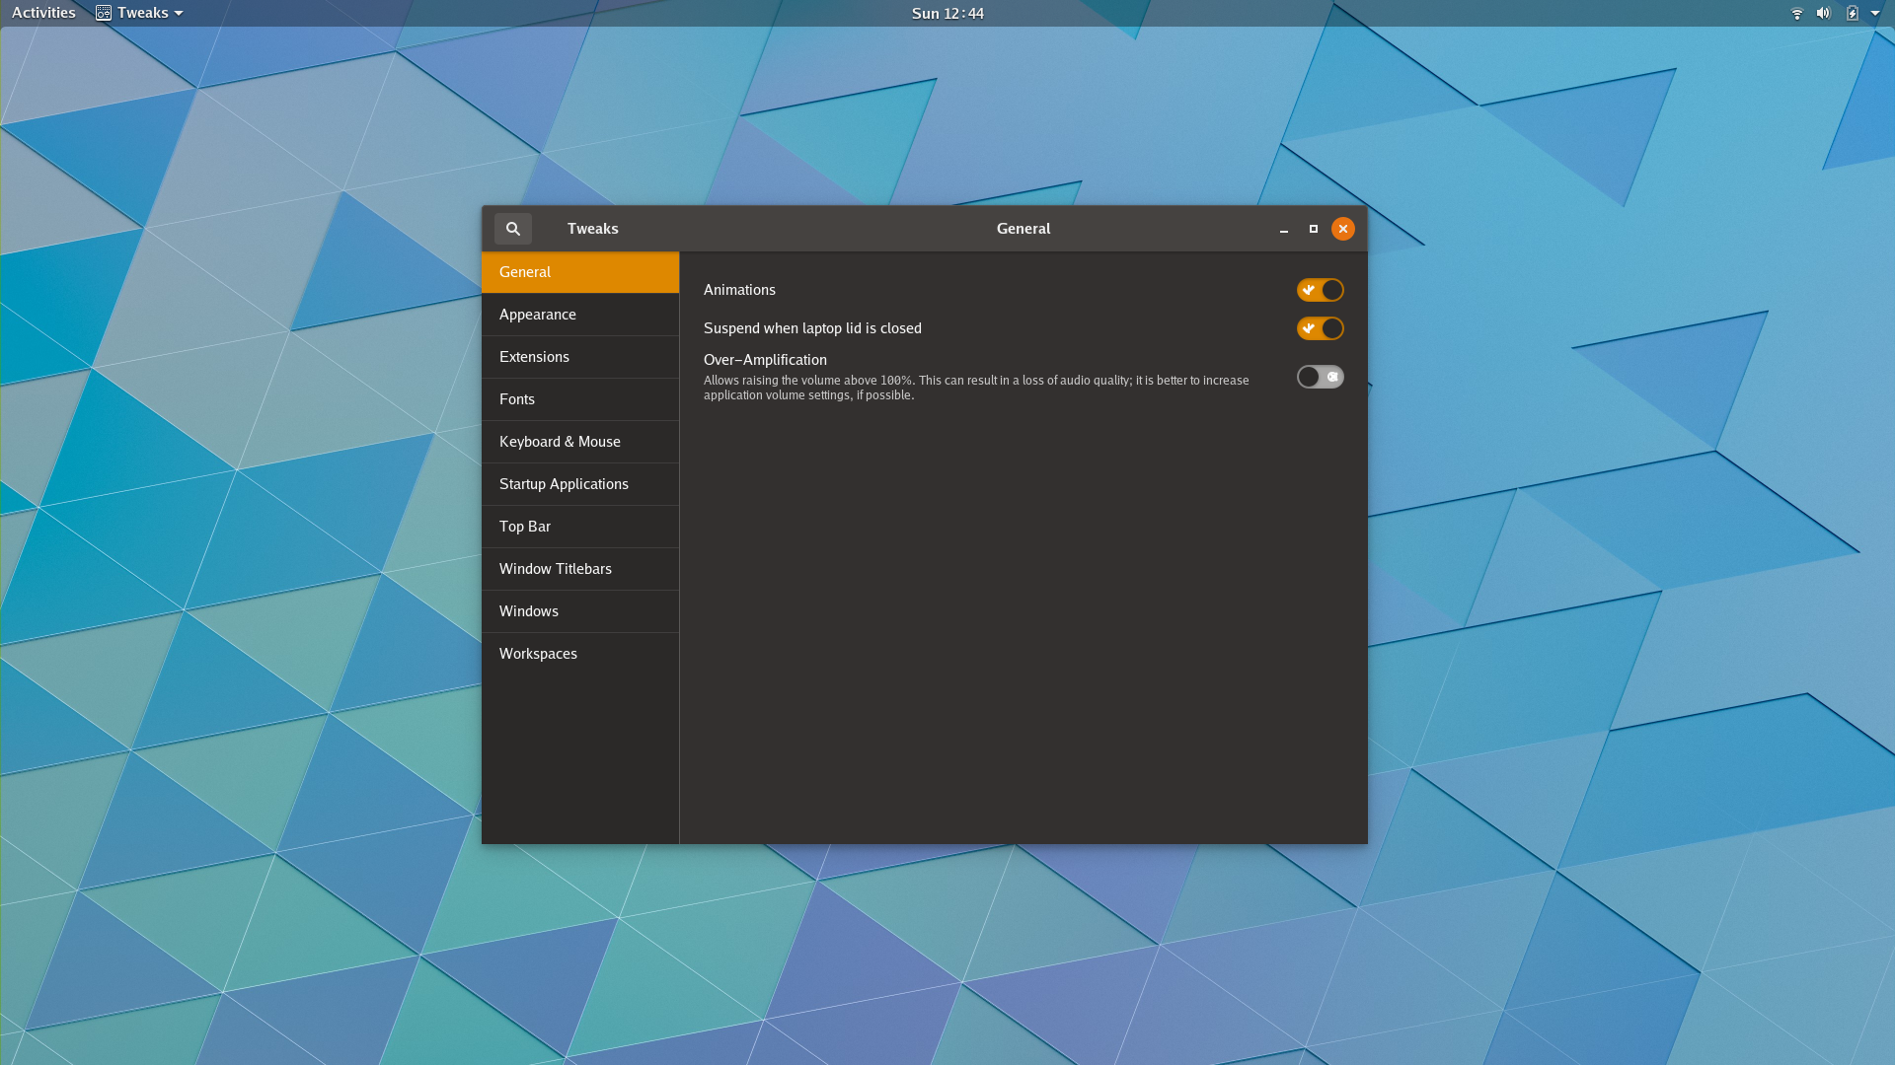The height and width of the screenshot is (1065, 1895).
Task: Turn off suspend when laptop lid is closed
Action: (1321, 328)
